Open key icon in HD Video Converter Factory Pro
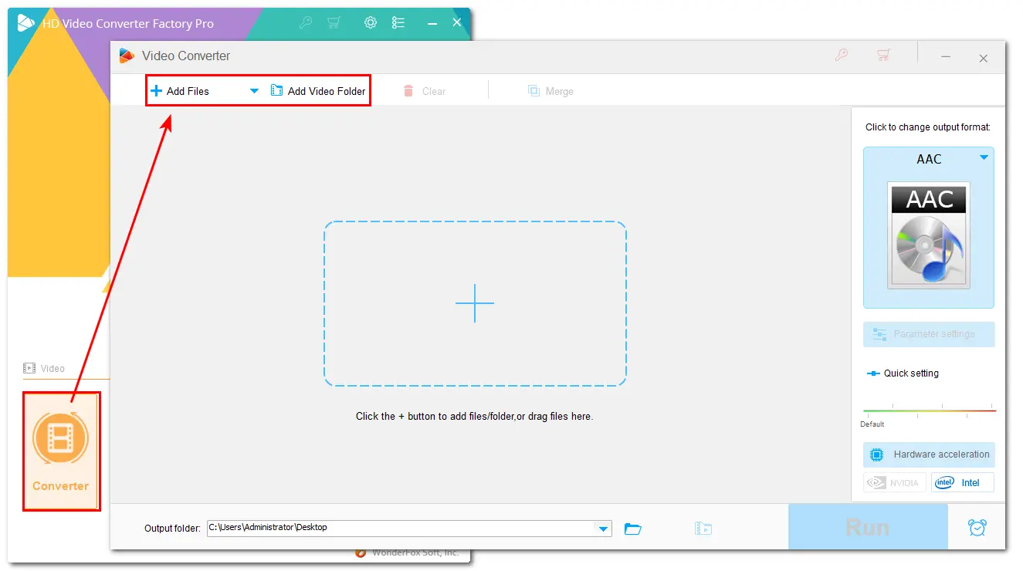This screenshot has height=571, width=1023. click(x=305, y=23)
